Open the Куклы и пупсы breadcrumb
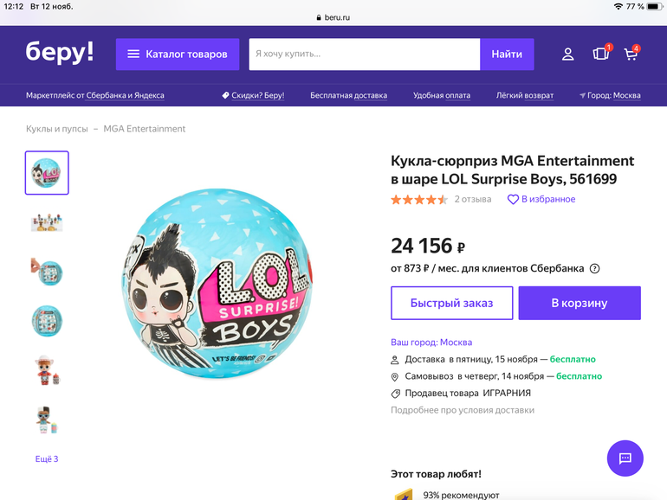 point(56,129)
